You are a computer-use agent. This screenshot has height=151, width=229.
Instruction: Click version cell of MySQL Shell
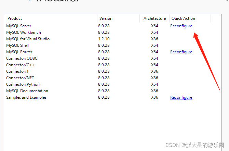click(104, 45)
